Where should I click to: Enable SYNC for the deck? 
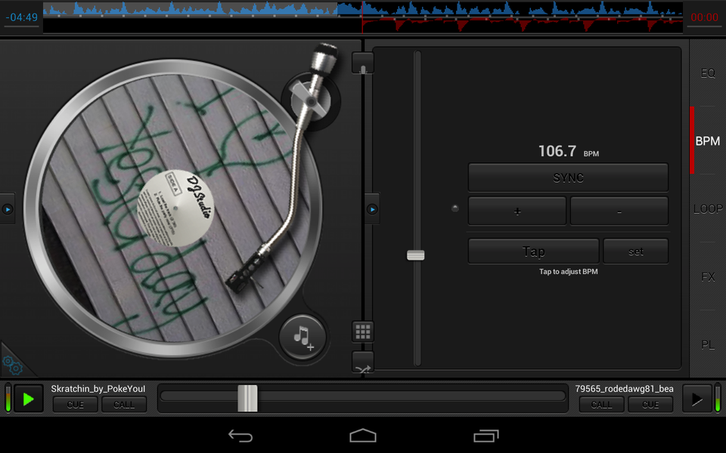pos(568,177)
